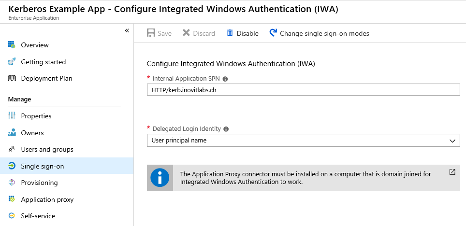This screenshot has width=466, height=226.
Task: Click the Overview grid icon
Action: [12, 45]
